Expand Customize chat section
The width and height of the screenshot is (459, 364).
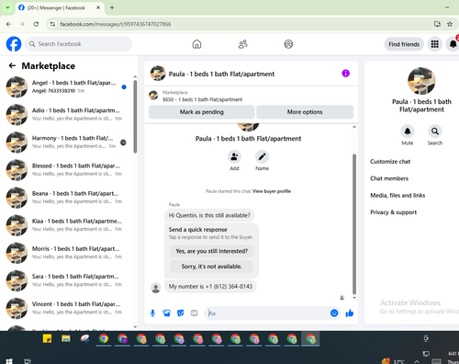point(390,162)
